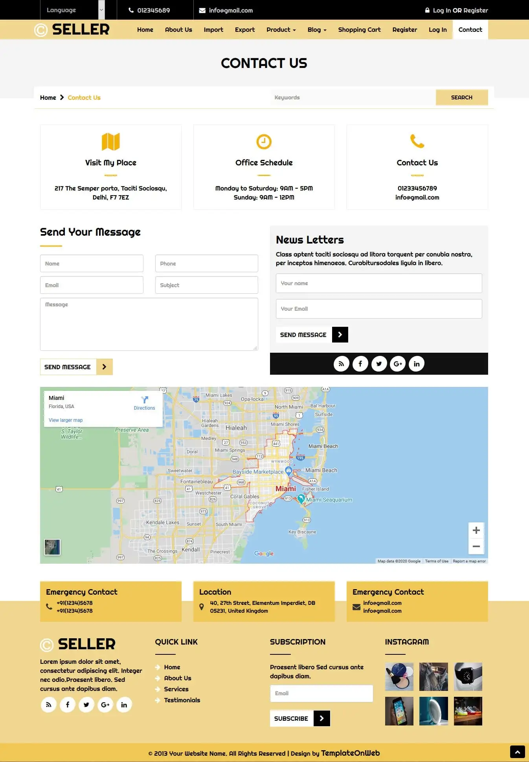Open Instagram smartphone thumbnail
This screenshot has height=762, width=529.
pyautogui.click(x=399, y=711)
